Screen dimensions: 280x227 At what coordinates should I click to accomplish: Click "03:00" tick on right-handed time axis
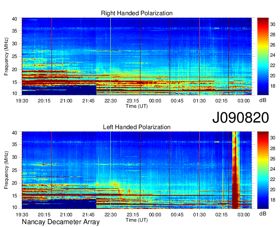click(x=244, y=101)
